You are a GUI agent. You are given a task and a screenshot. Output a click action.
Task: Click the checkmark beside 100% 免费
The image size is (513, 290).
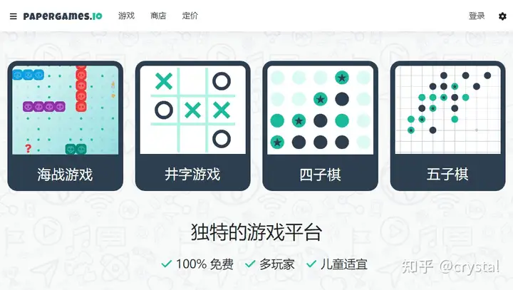(167, 264)
